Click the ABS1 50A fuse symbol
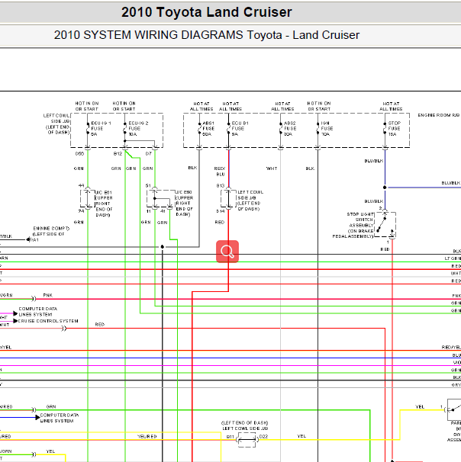This screenshot has height=462, width=461. [198, 127]
